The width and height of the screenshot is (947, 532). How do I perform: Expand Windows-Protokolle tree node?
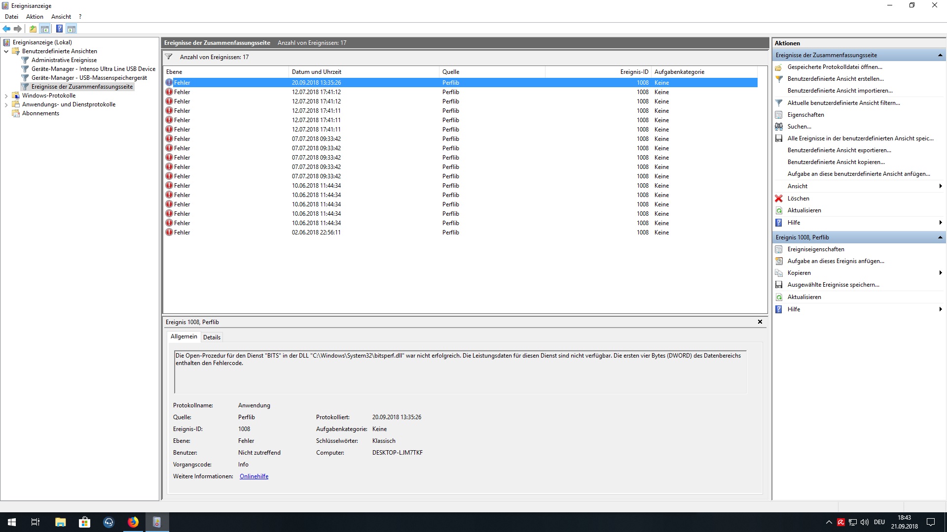tap(6, 96)
